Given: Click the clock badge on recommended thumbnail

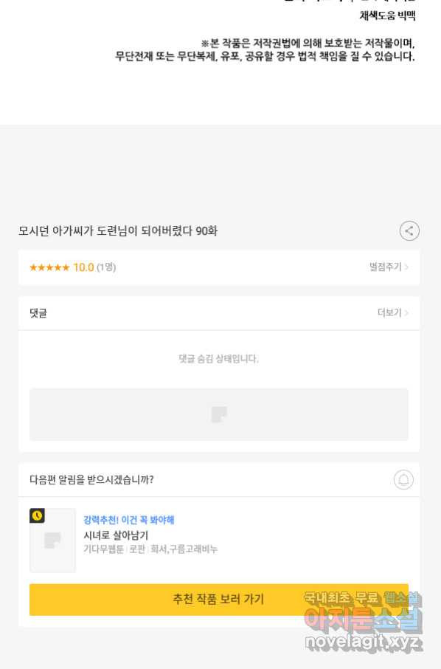Looking at the screenshot, I should (37, 515).
